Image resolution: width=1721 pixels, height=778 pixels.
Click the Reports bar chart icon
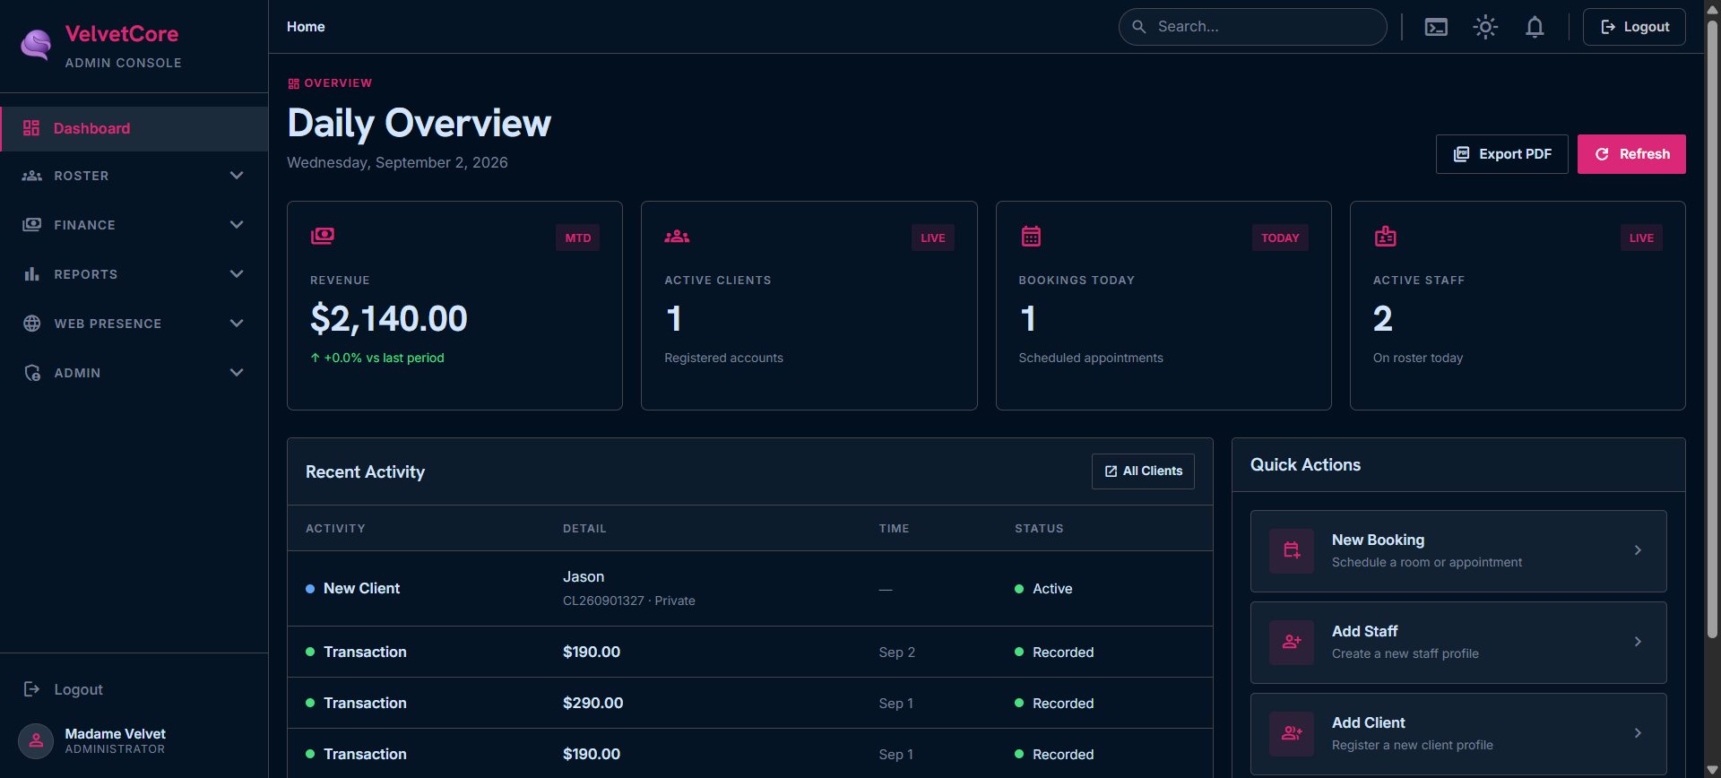(32, 274)
